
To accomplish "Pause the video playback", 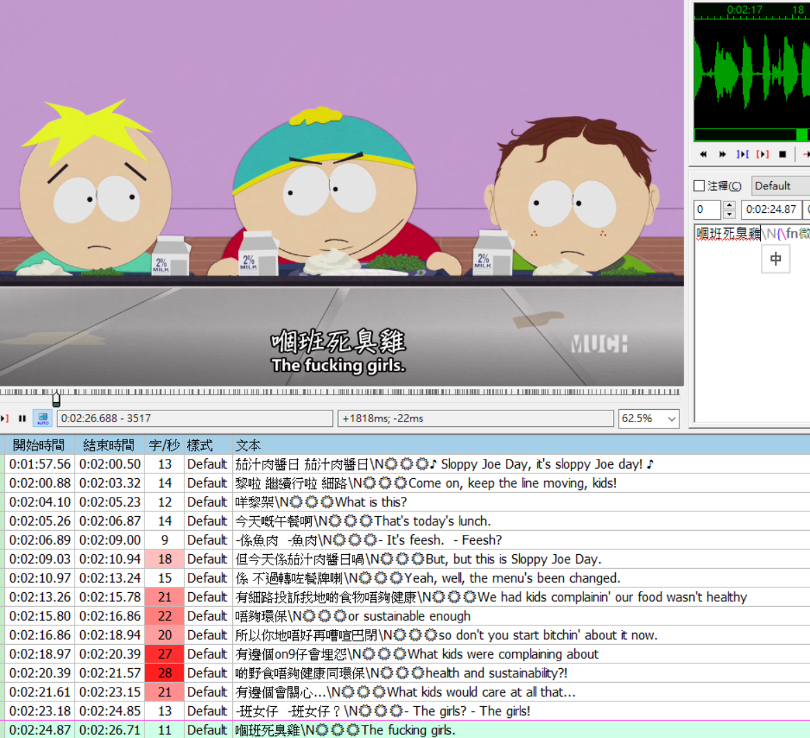I will tap(22, 418).
